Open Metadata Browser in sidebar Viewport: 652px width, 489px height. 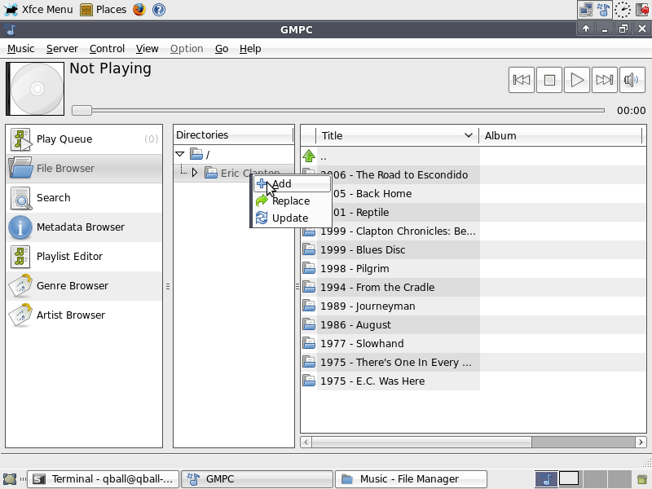[84, 227]
